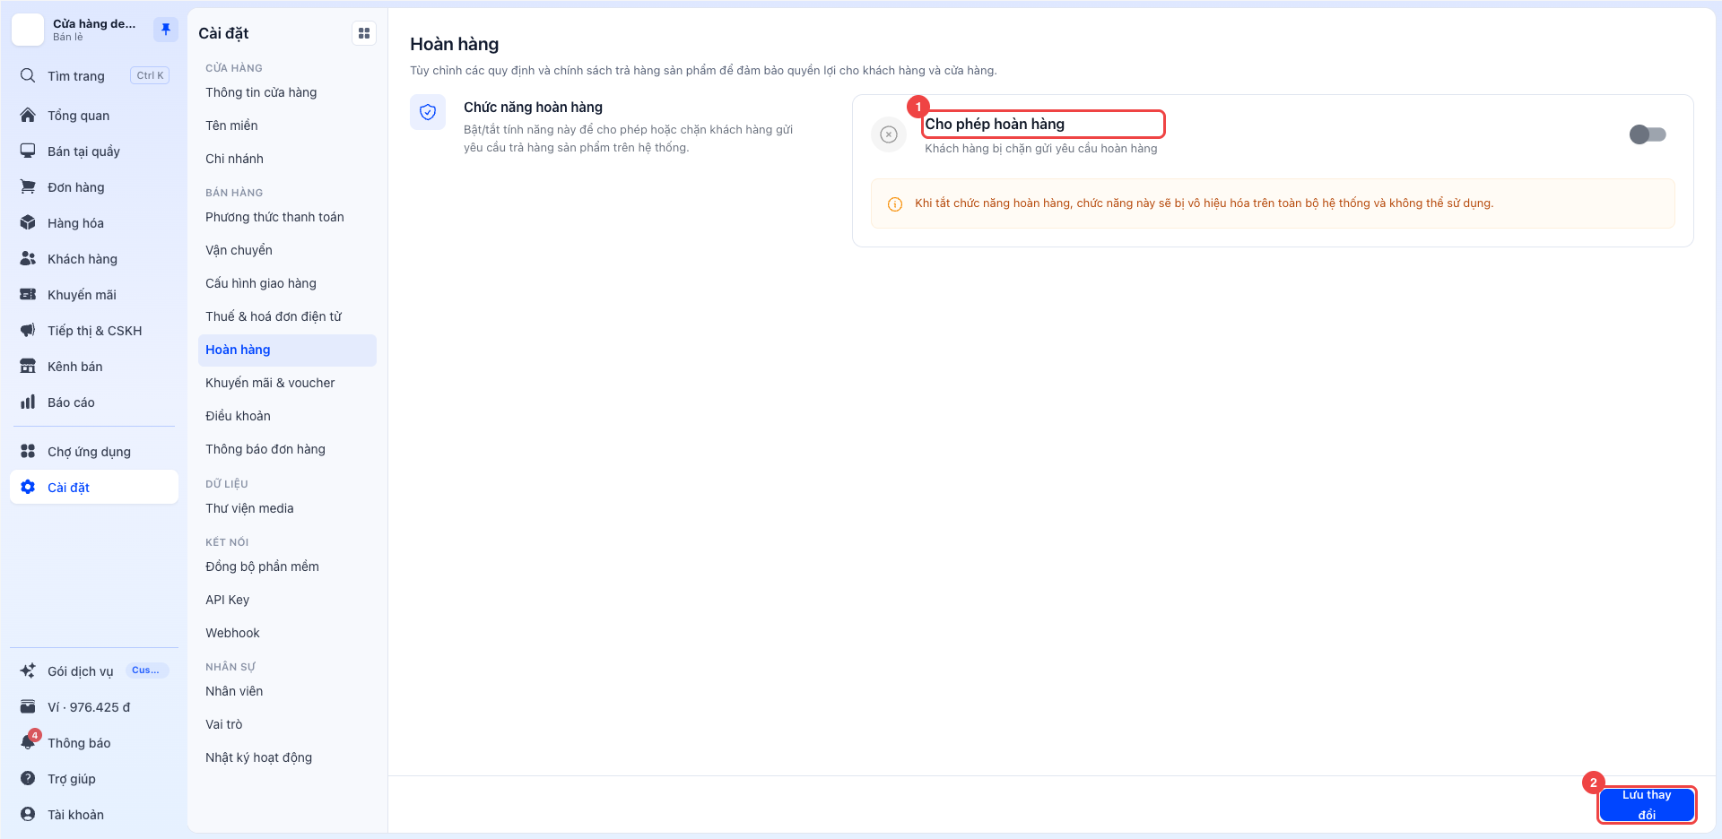1722x839 pixels.
Task: Click Lưu thay đổi button
Action: coord(1647,805)
